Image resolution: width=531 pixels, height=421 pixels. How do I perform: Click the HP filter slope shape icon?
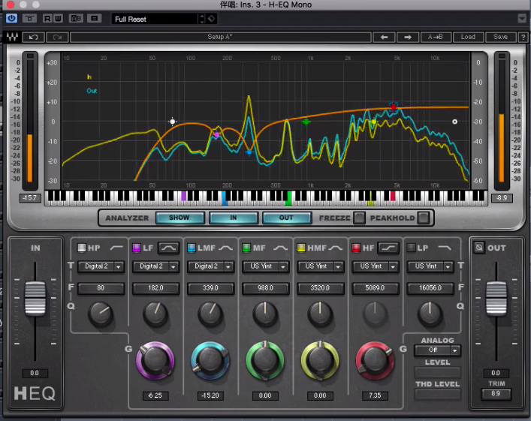pos(116,248)
